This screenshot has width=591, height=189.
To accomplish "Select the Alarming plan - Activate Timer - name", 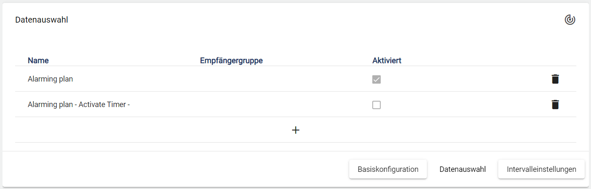I will (78, 105).
